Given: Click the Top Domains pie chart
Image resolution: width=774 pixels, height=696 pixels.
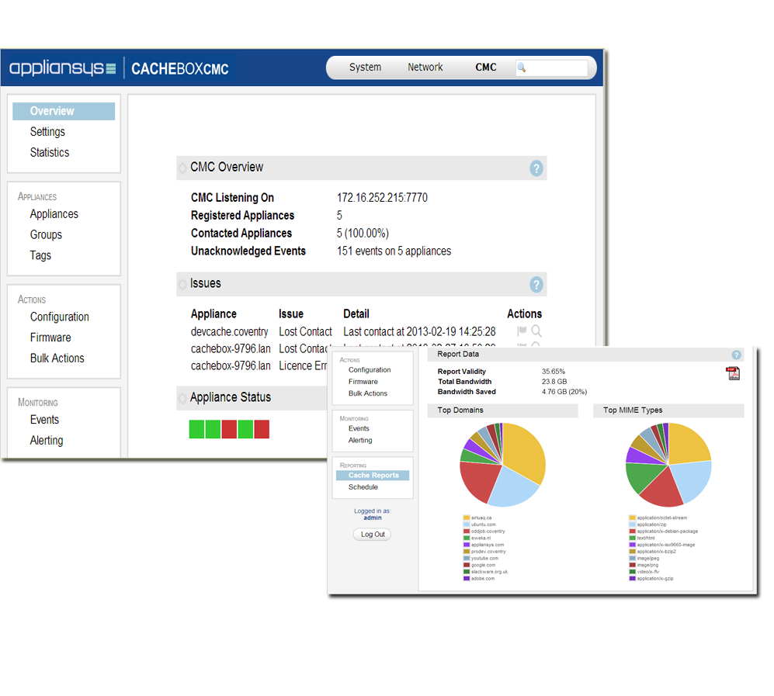Looking at the screenshot, I should point(502,465).
